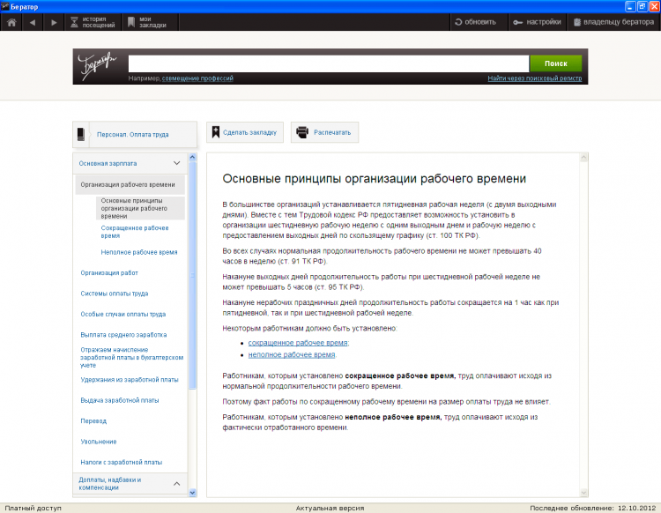Image resolution: width=661 pixels, height=513 pixels.
Task: Minimize the Бератор window
Action: pos(630,6)
